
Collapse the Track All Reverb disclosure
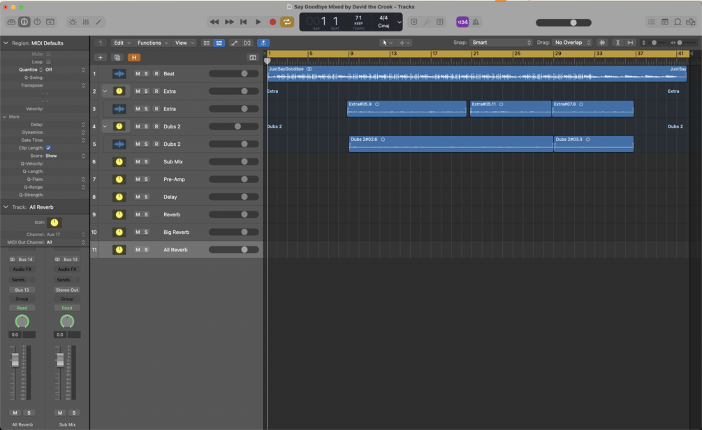pos(6,207)
